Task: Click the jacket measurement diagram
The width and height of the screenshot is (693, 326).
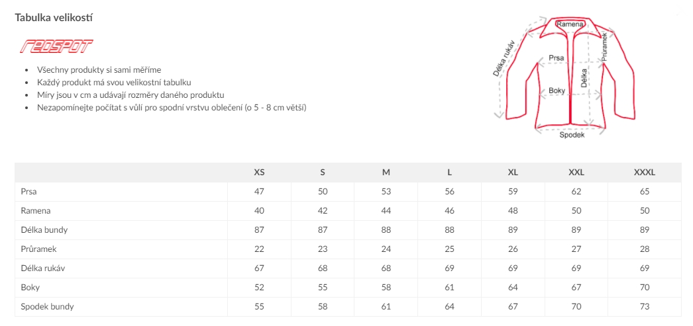Action: 565,77
